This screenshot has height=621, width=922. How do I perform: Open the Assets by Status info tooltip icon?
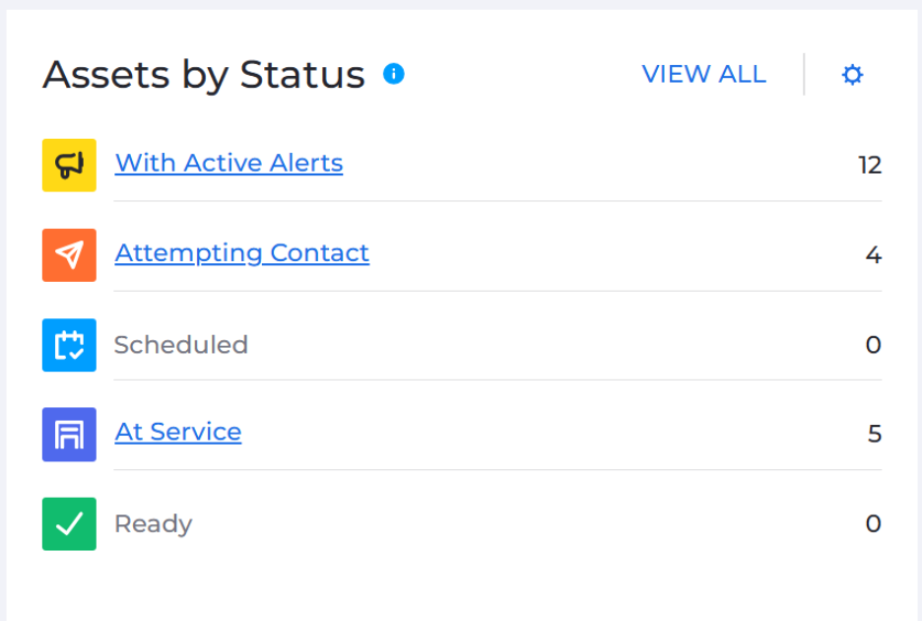click(x=393, y=74)
